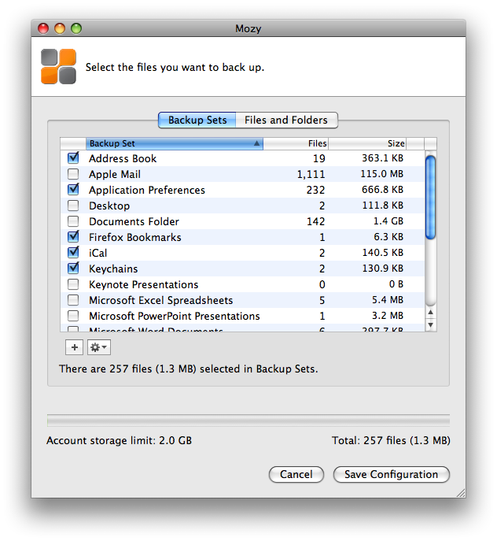497x541 pixels.
Task: Click the account storage usage bar
Action: (248, 421)
